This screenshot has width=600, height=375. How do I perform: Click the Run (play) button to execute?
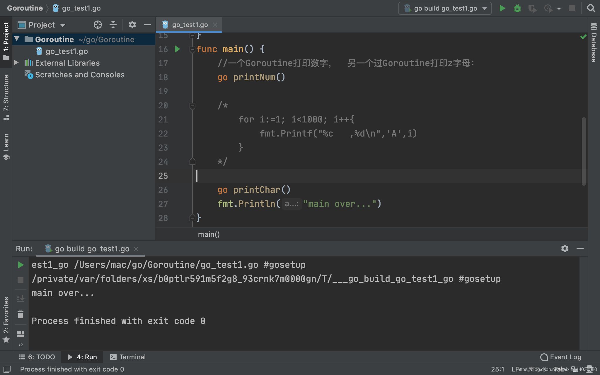point(502,8)
